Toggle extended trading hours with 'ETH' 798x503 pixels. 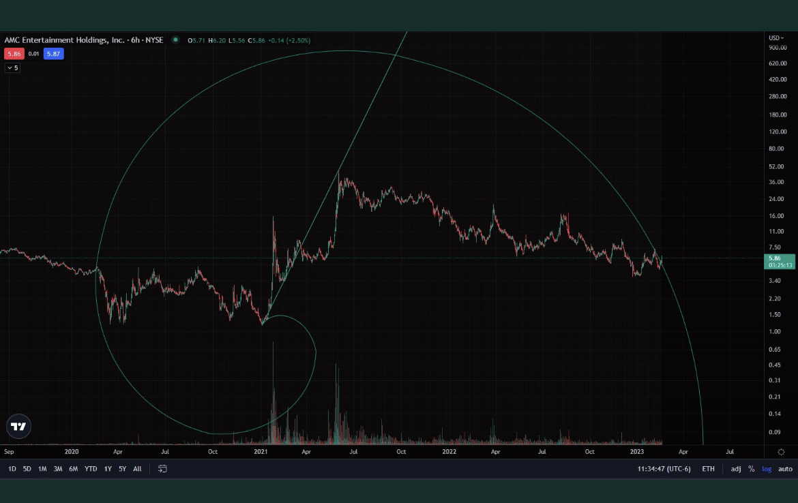[x=708, y=468]
